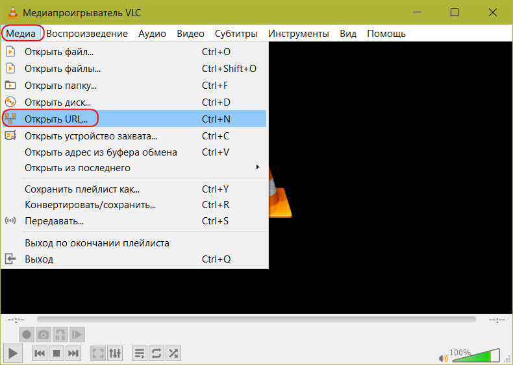Select Передавать... menu entry
This screenshot has height=365, width=513.
tap(134, 221)
